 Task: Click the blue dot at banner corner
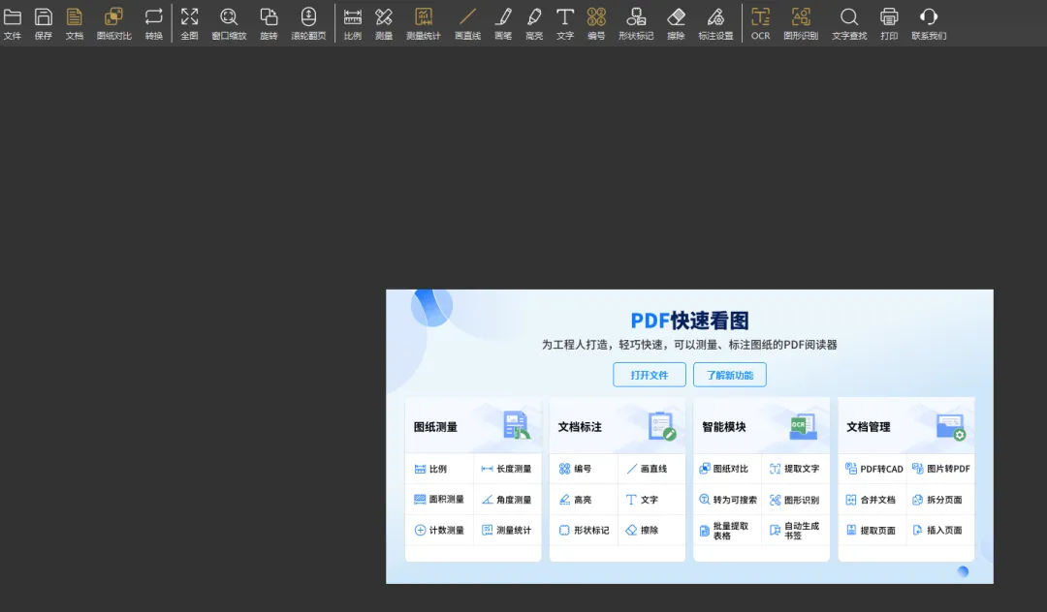(963, 571)
